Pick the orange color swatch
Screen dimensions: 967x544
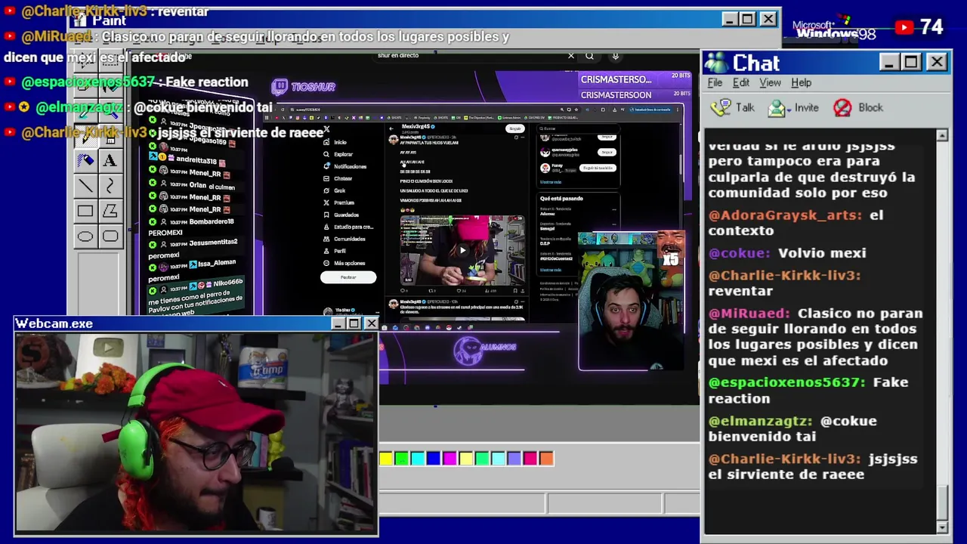(x=546, y=459)
